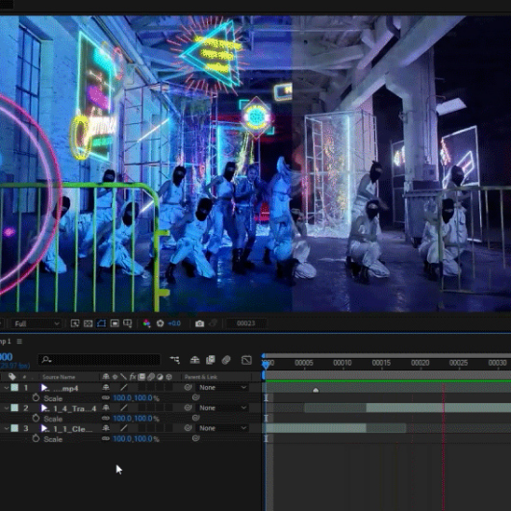Viewport: 511px width, 511px height.
Task: Click the current time indicator playhead
Action: 266,365
